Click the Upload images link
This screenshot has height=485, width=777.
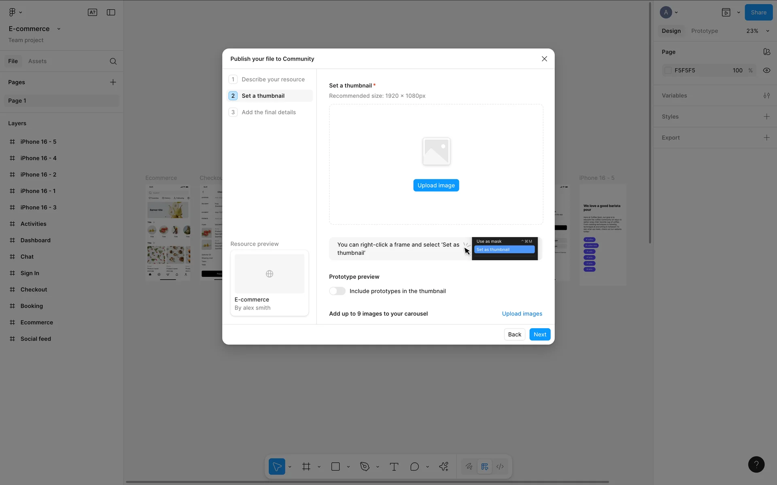click(522, 314)
